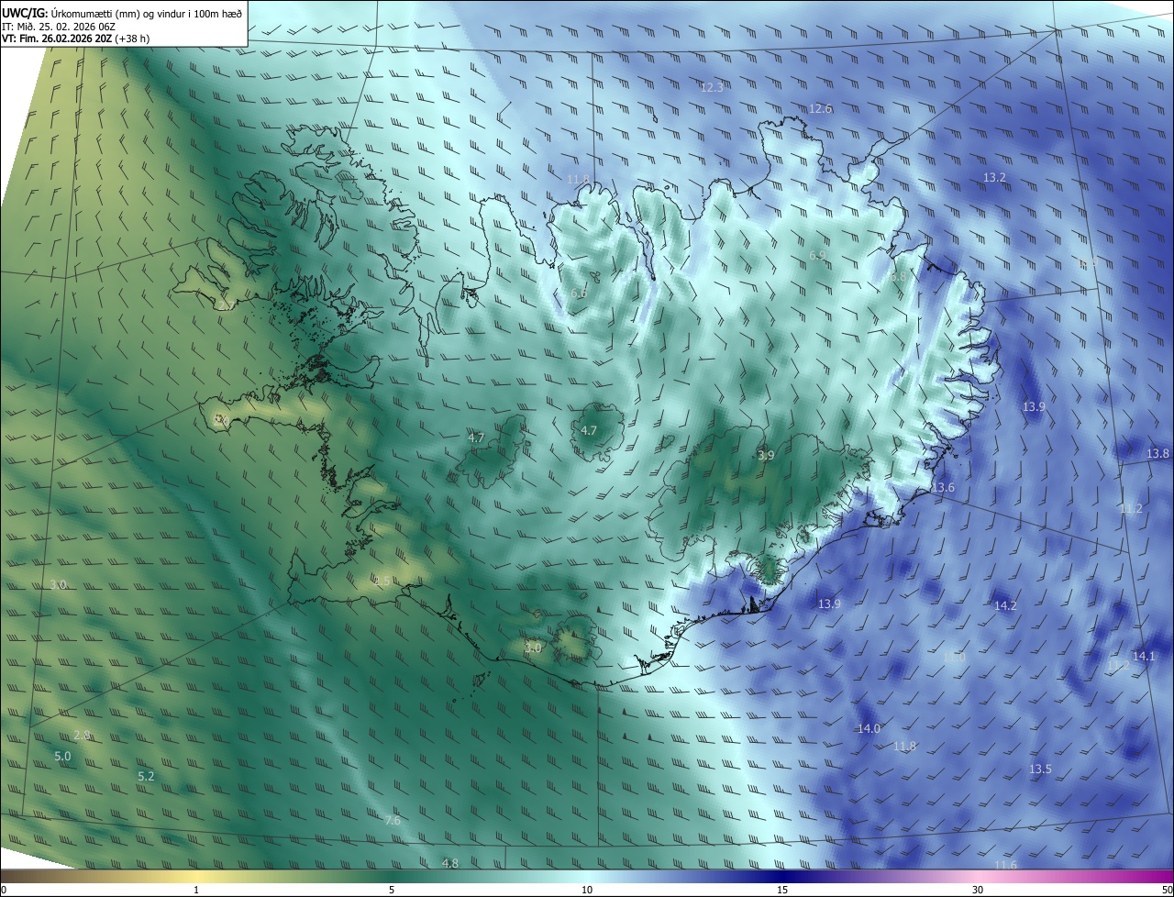
Task: Click the 5.0 value label on the map
Action: 62,757
